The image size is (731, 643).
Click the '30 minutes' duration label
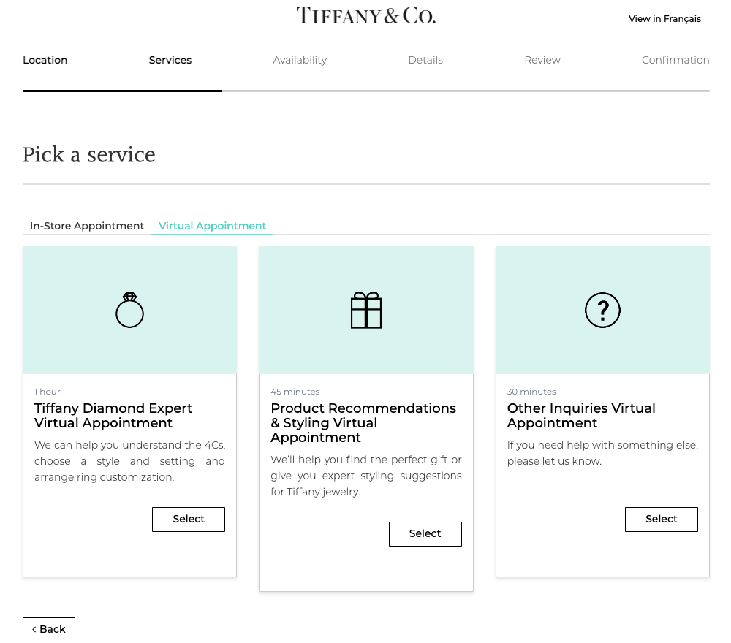click(531, 392)
